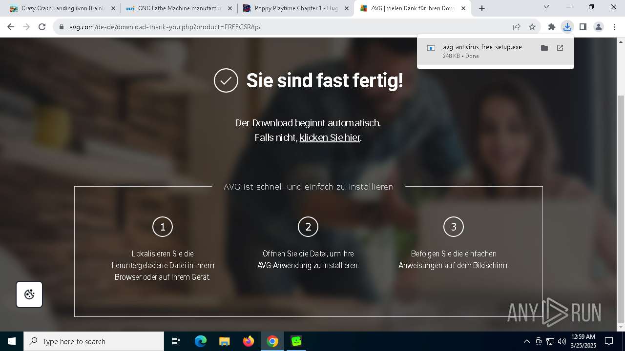Open the taskbar clock and date
The height and width of the screenshot is (351, 625).
(583, 341)
